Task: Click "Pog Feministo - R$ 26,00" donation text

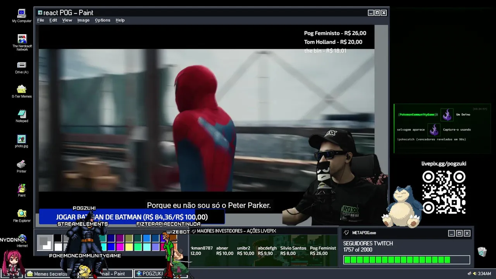Action: (335, 33)
